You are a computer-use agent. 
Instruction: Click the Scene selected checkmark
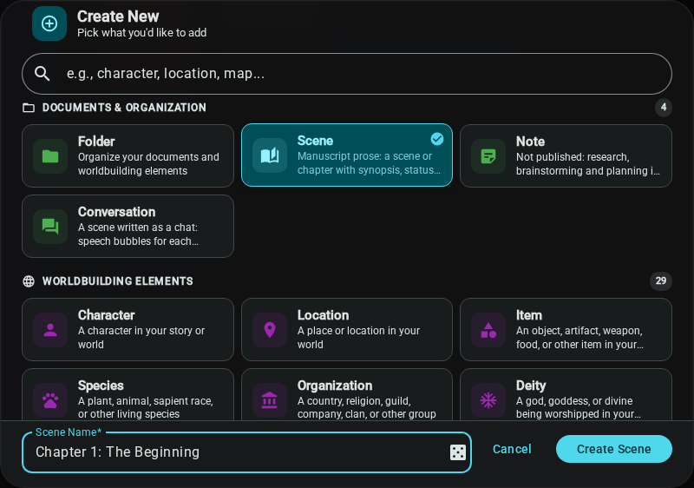(437, 139)
